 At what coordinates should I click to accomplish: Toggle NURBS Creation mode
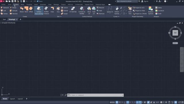pyautogui.click(x=46, y=10)
